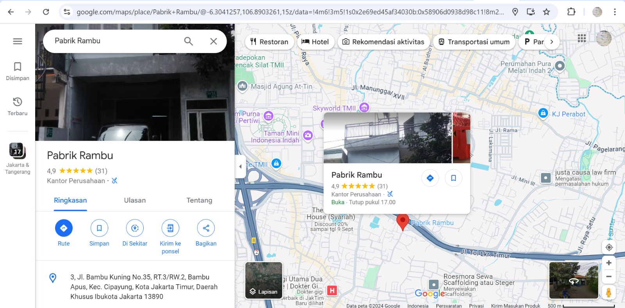Open the Maps hamburger menu
Image resolution: width=625 pixels, height=308 pixels.
[x=18, y=41]
